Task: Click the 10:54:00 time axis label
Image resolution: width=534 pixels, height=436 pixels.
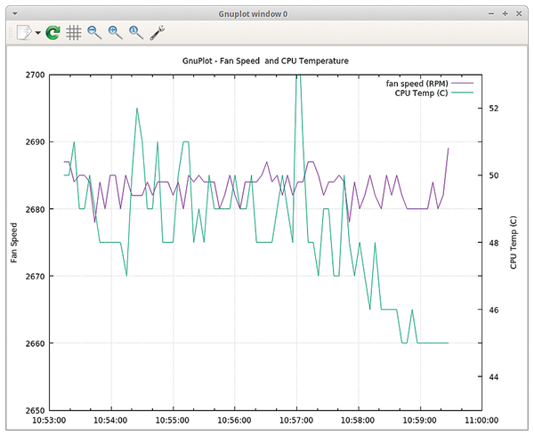Action: pyautogui.click(x=110, y=420)
